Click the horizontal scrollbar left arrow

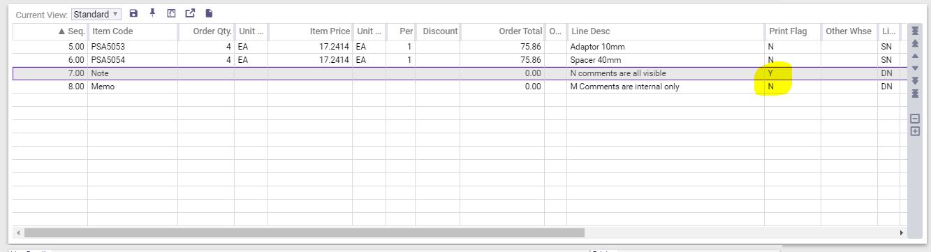[x=18, y=232]
